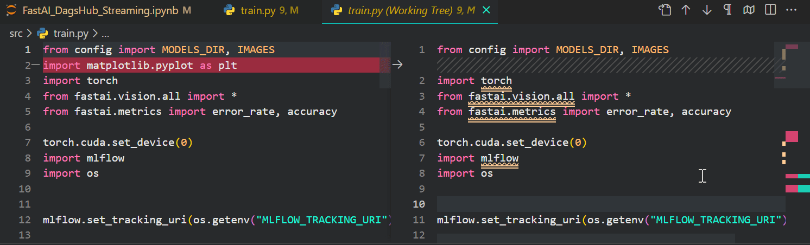Click train.py in the breadcrumb path
Viewport: 810px width, 245px height.
click(x=71, y=34)
